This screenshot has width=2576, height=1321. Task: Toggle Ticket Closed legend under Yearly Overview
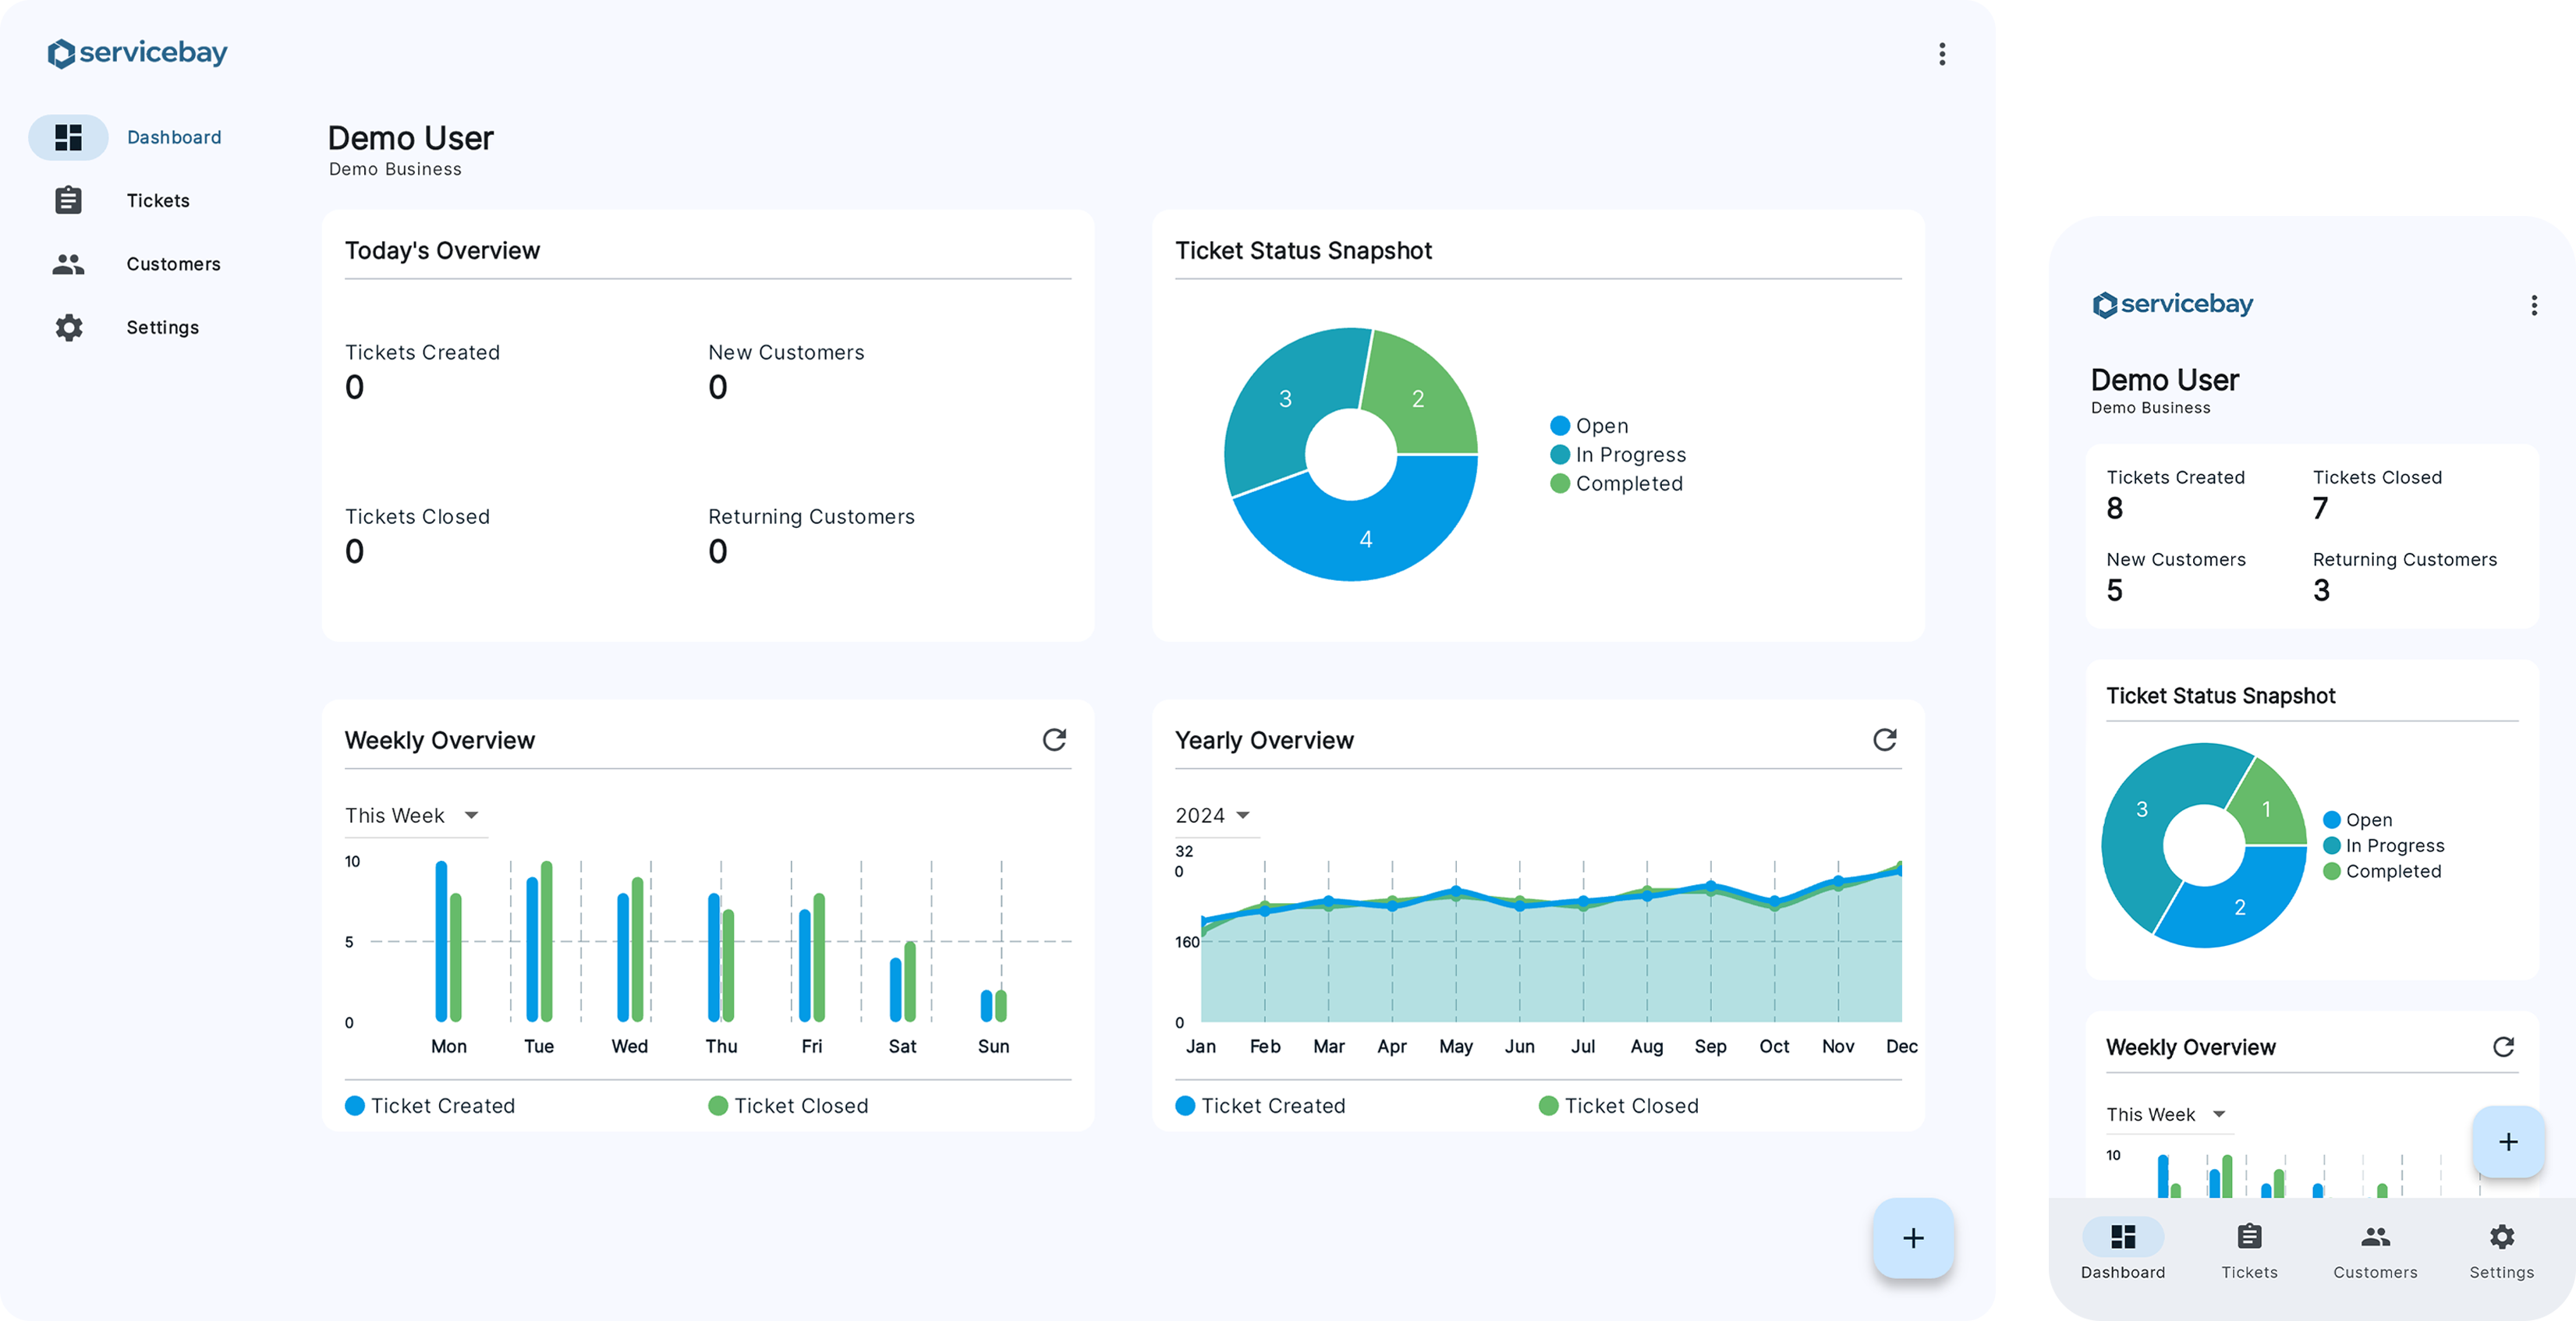[1618, 1105]
